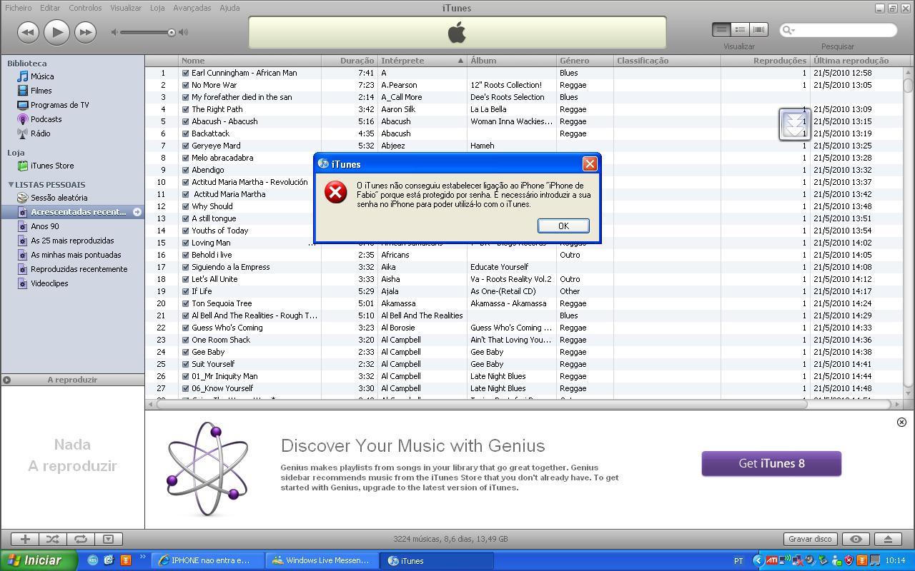Click Gravar disco button
The width and height of the screenshot is (915, 571).
810,539
